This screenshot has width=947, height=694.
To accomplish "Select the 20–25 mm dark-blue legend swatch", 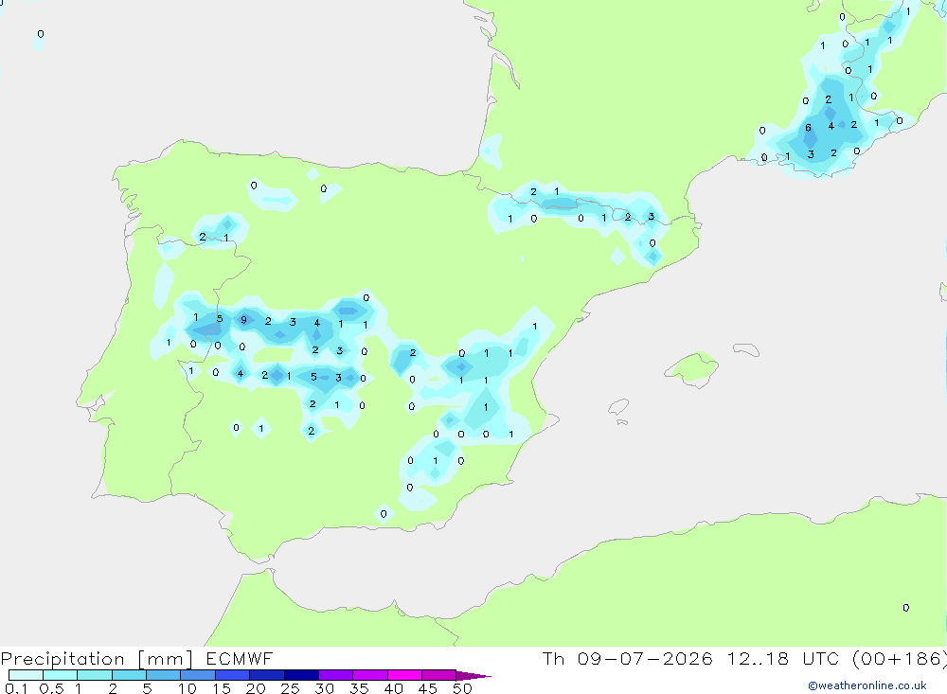I will pos(267,675).
